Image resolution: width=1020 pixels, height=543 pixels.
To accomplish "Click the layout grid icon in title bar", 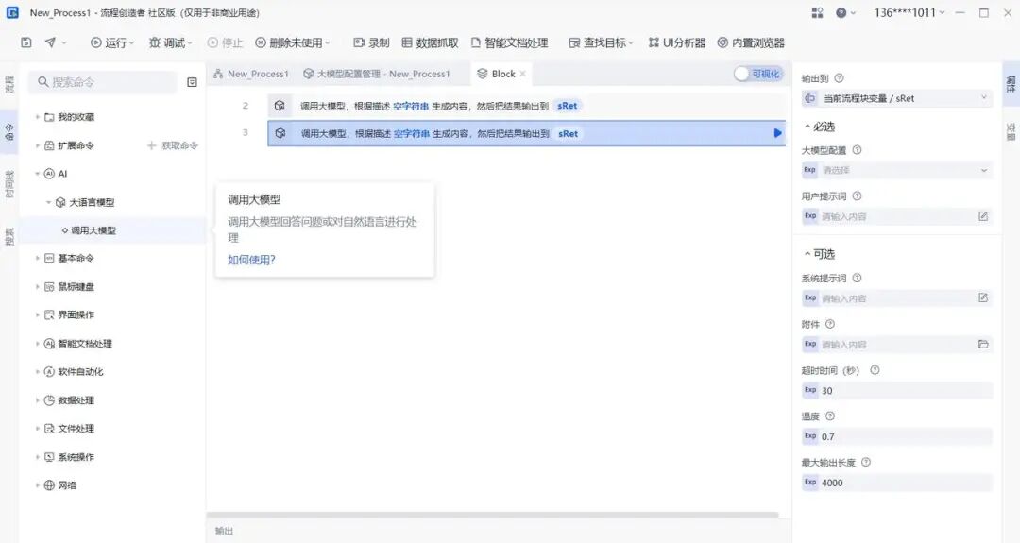I will pyautogui.click(x=817, y=12).
